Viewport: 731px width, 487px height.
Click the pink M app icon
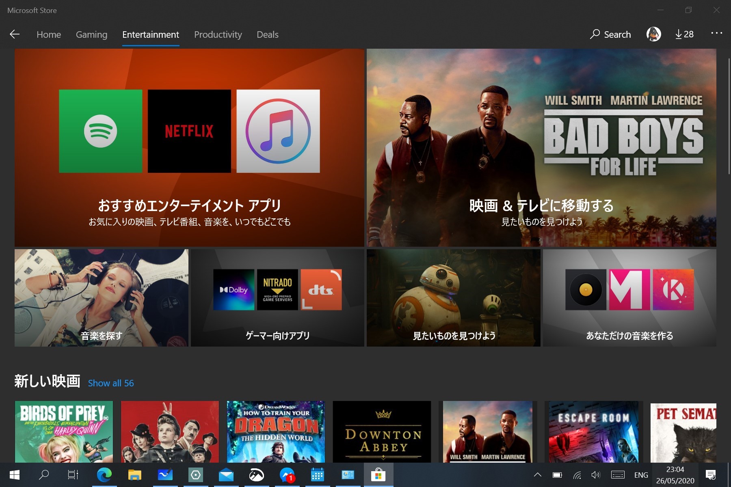[629, 290]
